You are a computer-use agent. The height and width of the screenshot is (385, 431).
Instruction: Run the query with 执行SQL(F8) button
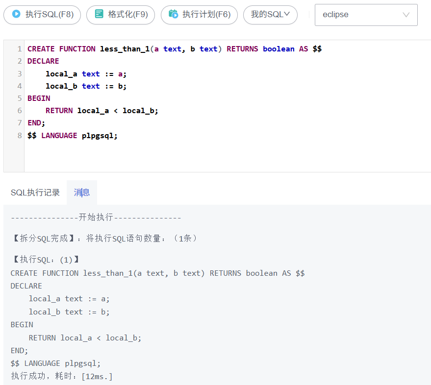(42, 15)
